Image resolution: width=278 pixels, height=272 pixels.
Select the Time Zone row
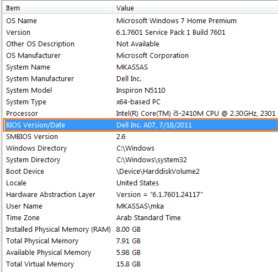(x=141, y=218)
